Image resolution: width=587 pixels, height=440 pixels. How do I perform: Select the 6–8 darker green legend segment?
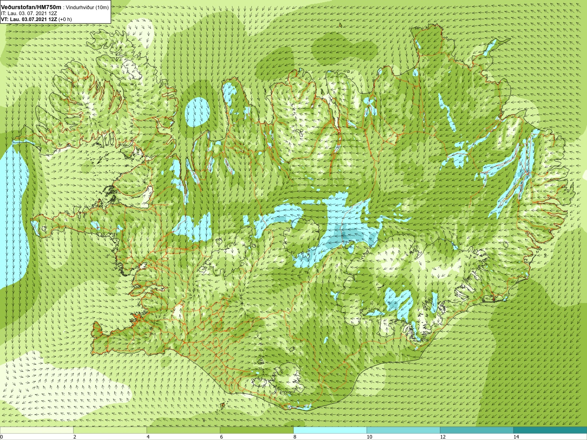coord(257,430)
